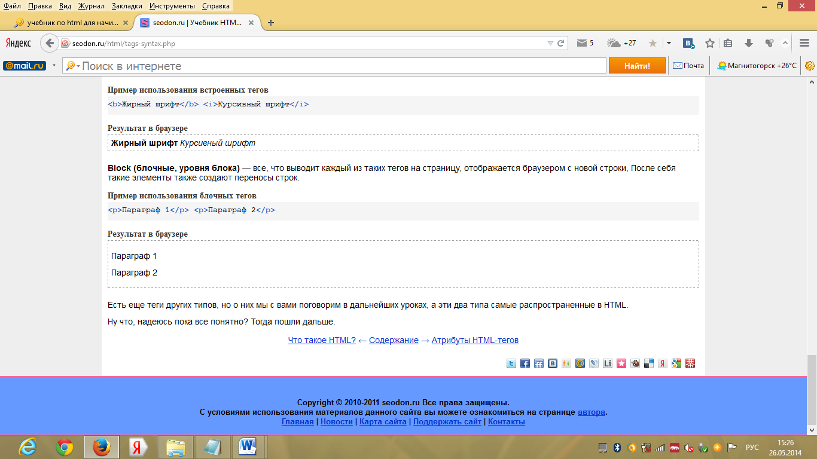
Task: Open the 'Поддержать сайт' footer link
Action: tap(447, 421)
